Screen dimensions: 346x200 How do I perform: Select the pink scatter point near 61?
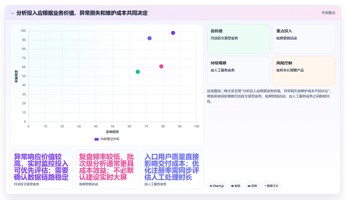(x=161, y=66)
